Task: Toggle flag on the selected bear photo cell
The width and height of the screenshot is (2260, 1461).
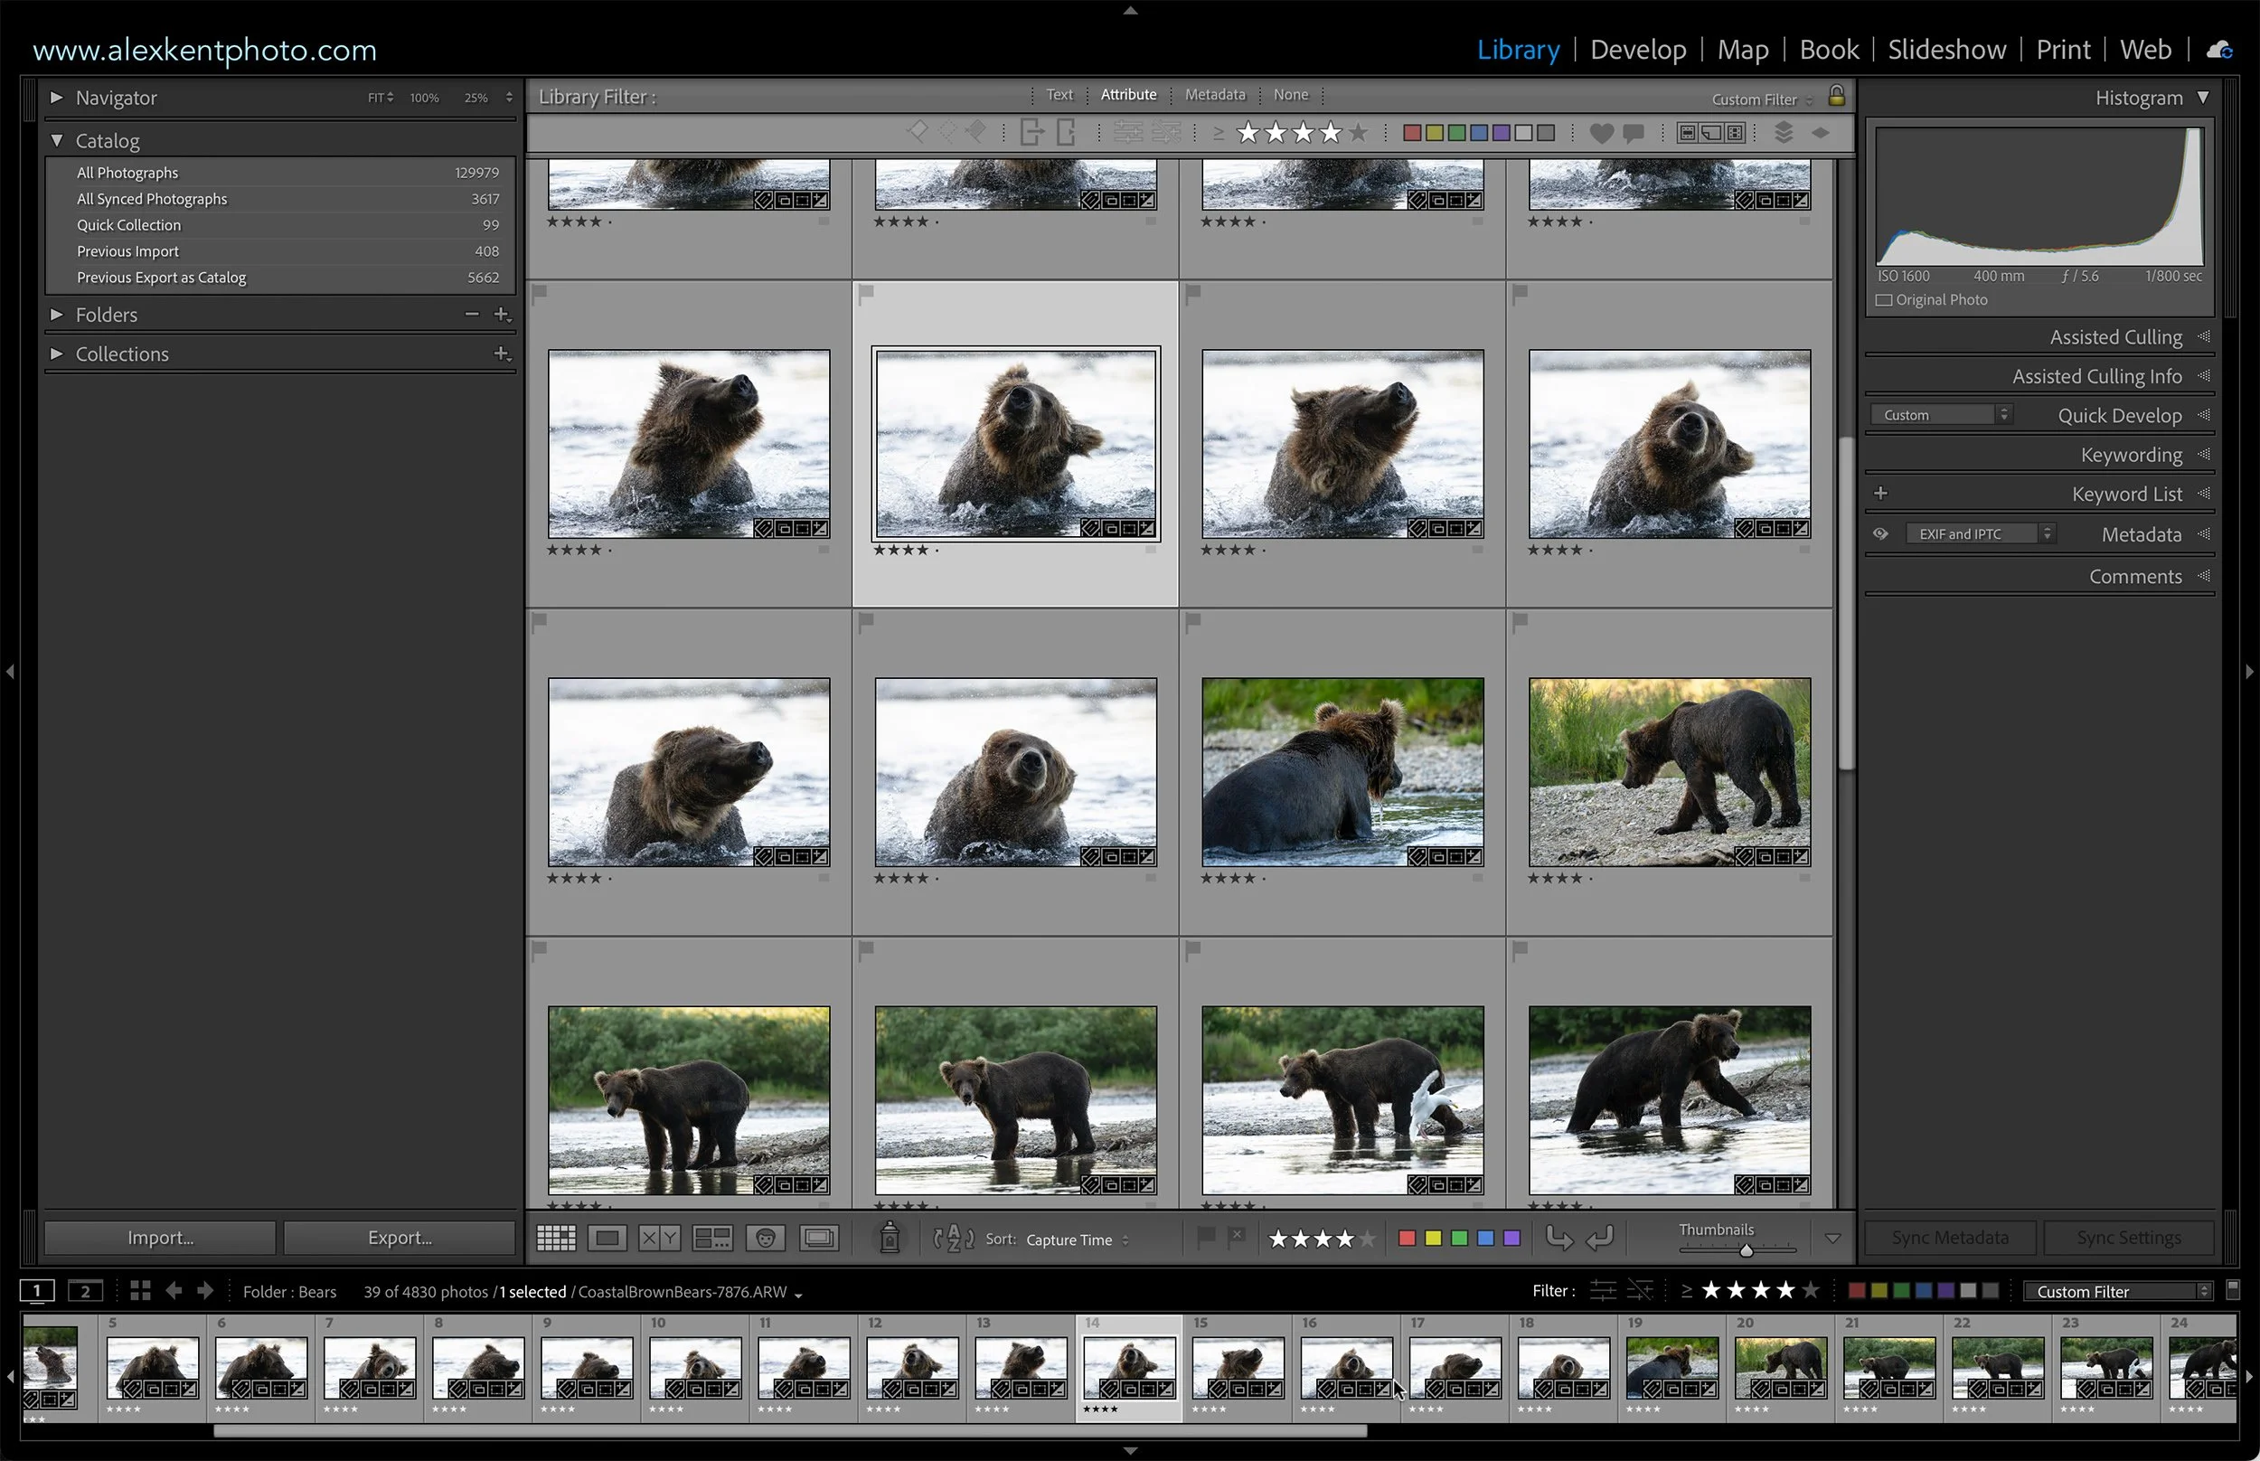Action: point(866,295)
